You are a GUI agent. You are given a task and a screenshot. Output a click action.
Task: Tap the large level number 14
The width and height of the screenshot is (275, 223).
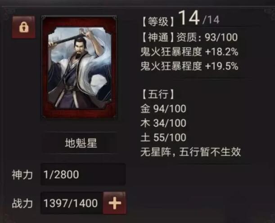(x=189, y=18)
